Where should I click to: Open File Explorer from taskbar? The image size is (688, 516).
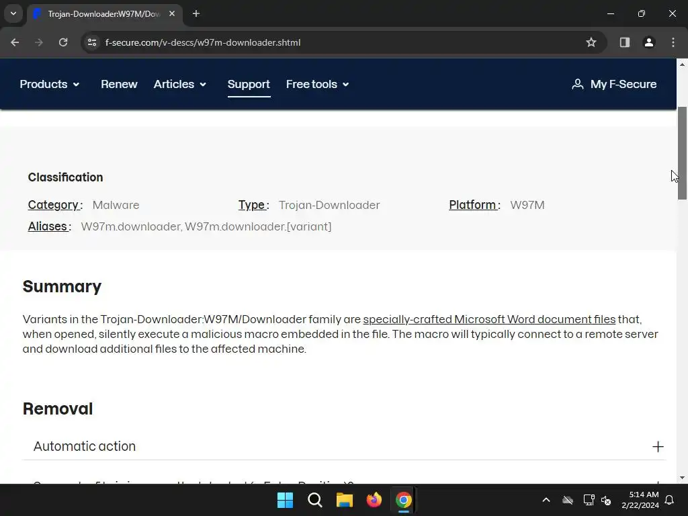[x=345, y=500]
